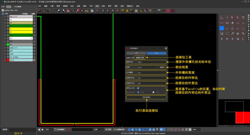Check the box for layer drl
The image size is (250, 135).
5,42
